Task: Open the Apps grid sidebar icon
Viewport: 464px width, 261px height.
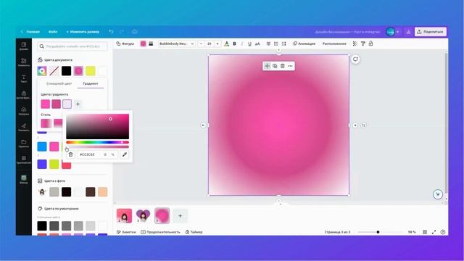Action: point(24,159)
